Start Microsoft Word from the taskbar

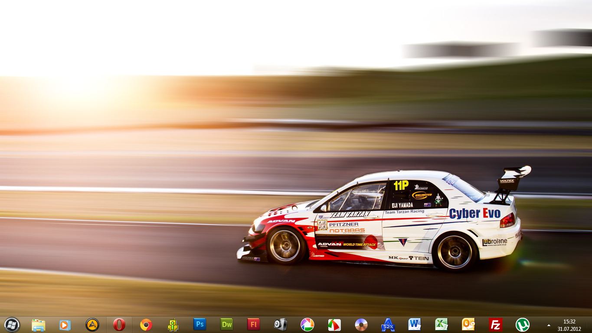[x=415, y=325]
